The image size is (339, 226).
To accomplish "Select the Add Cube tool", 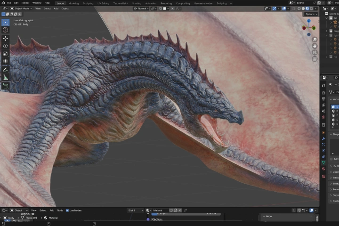I will pos(5,86).
